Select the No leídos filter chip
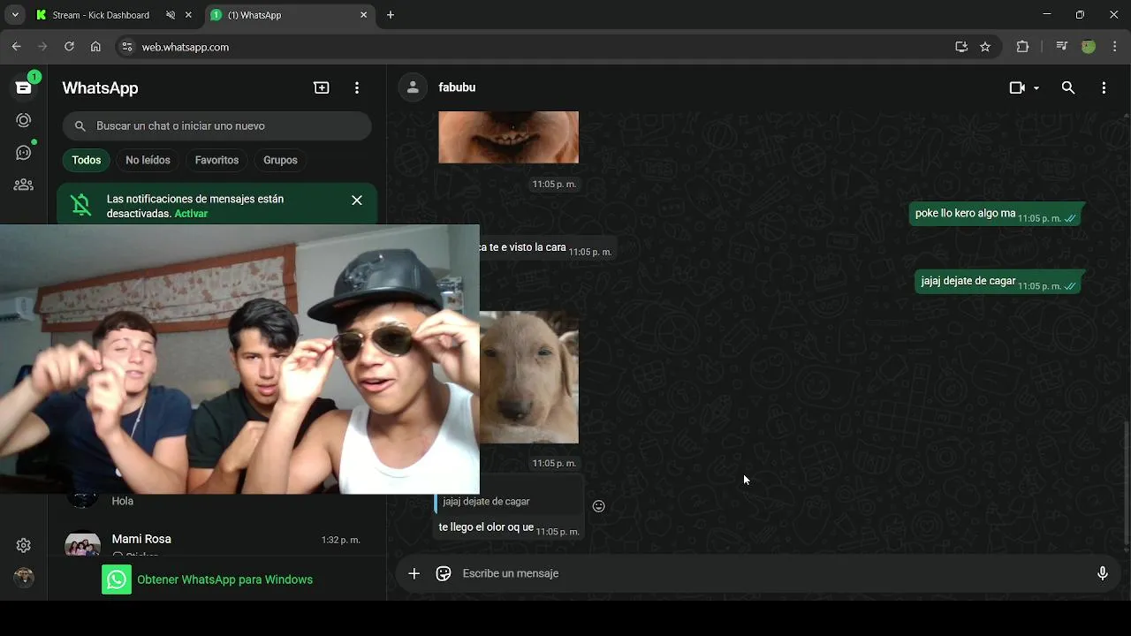The image size is (1131, 636). coord(148,160)
